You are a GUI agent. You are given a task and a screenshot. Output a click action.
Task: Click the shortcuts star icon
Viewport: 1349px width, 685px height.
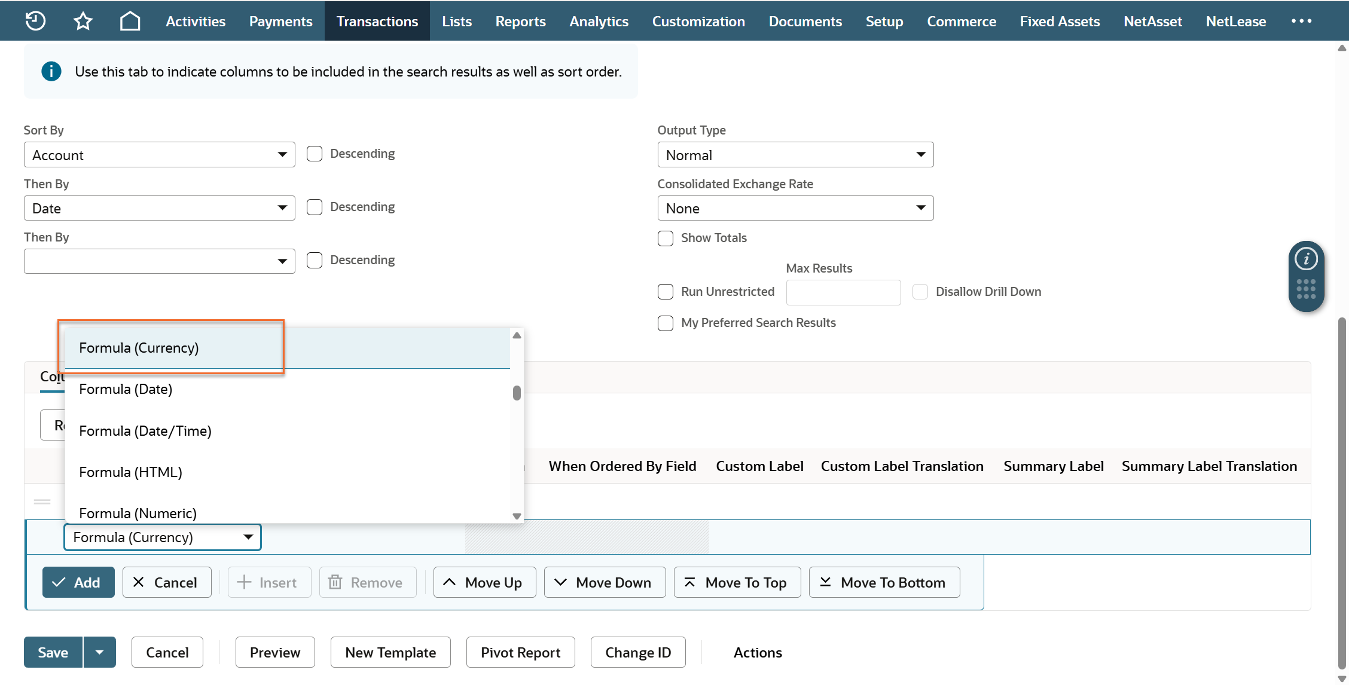[83, 22]
